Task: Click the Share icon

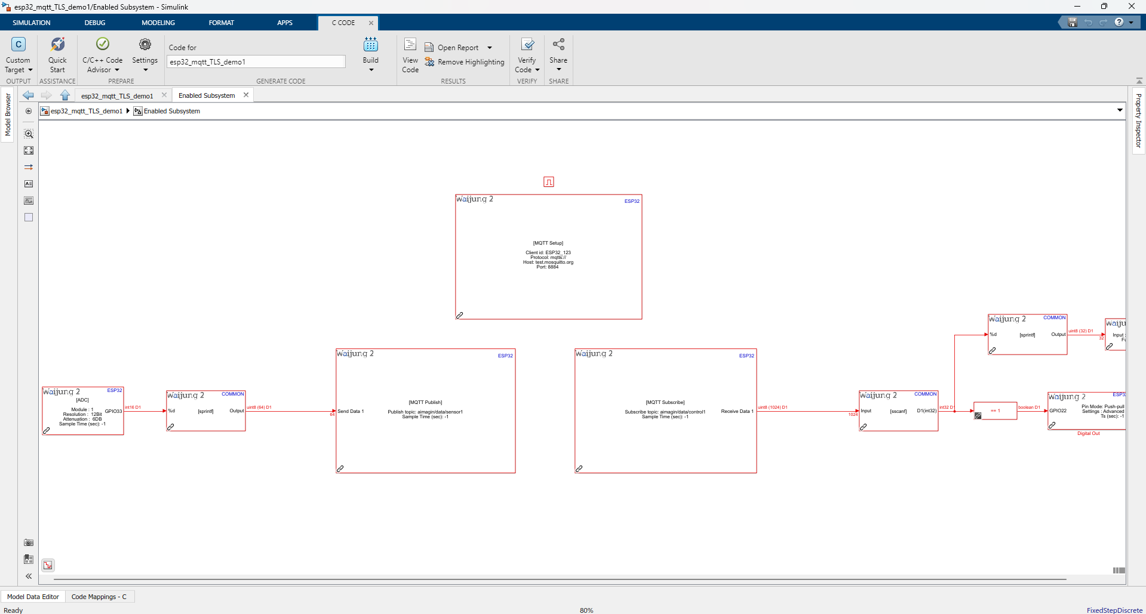Action: [558, 44]
